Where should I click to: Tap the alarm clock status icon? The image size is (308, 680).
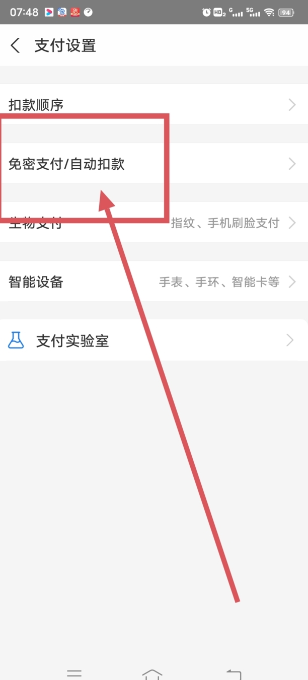(x=206, y=13)
